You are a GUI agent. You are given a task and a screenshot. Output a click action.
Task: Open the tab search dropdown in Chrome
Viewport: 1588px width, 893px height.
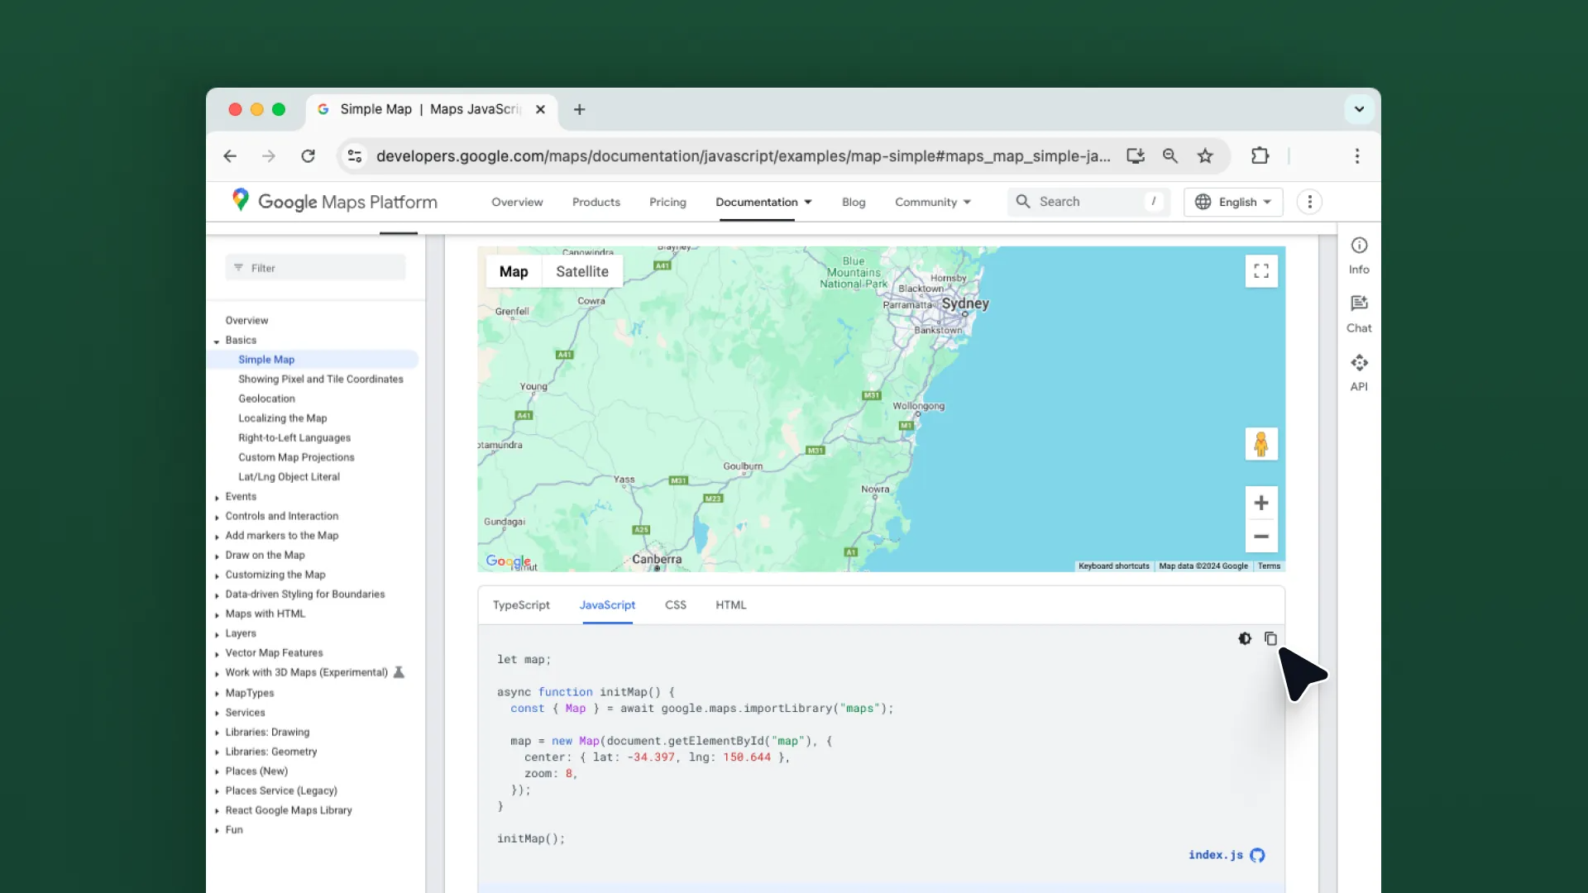(1359, 109)
